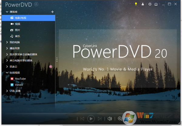Click 播放列表 label
The height and width of the screenshot is (126, 182).
coord(15,48)
